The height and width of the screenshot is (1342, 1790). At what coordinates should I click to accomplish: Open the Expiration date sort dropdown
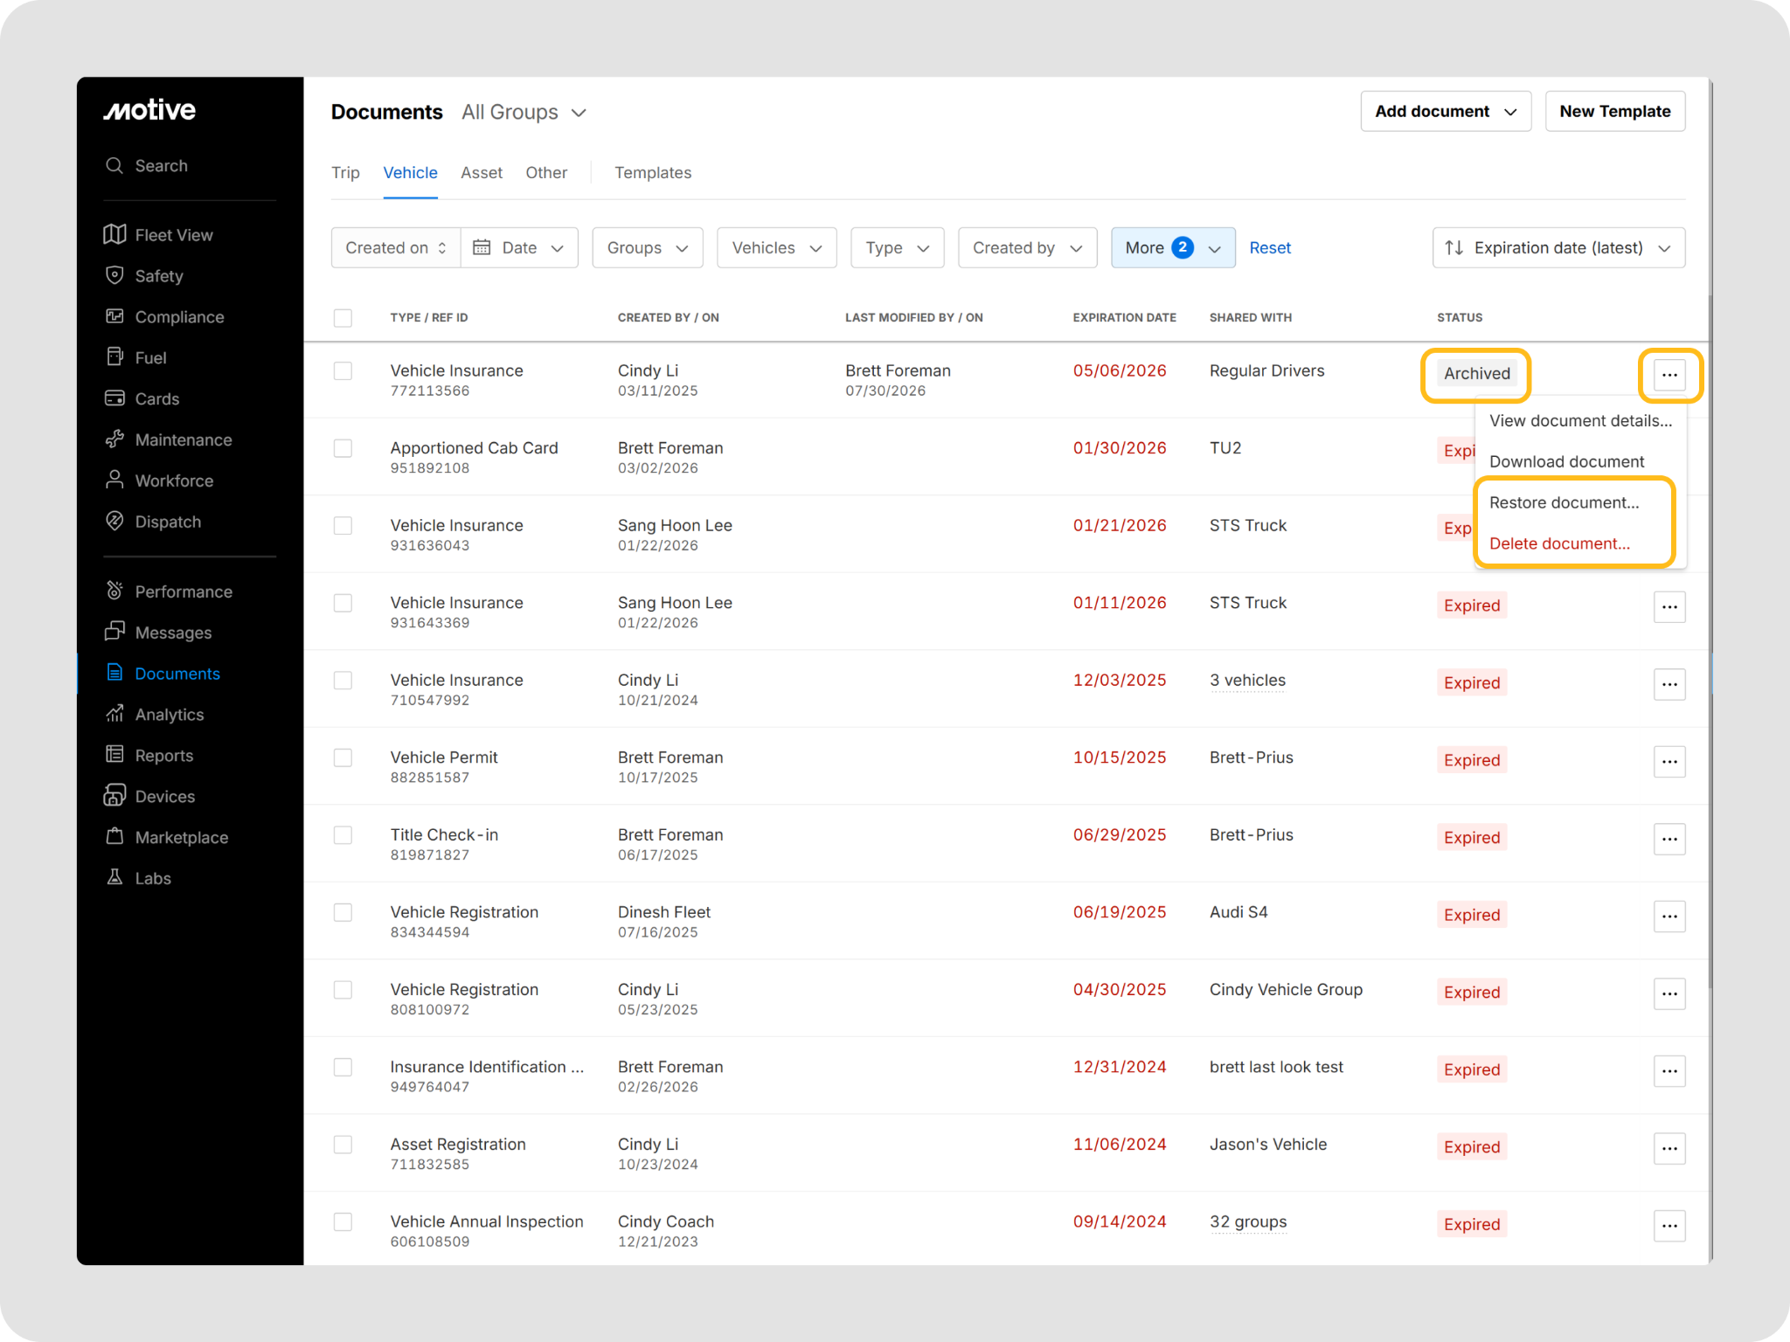point(1559,248)
